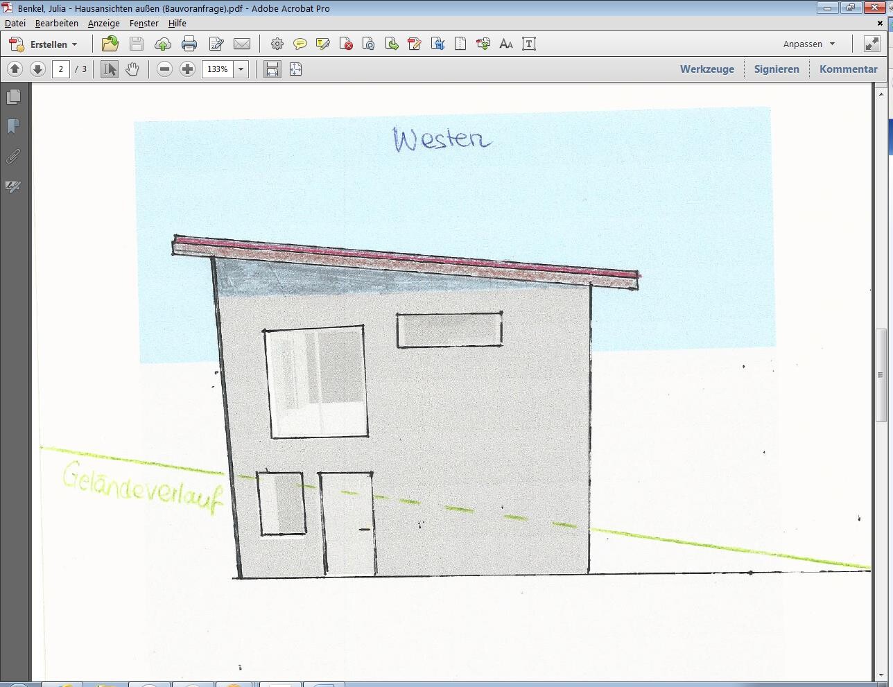This screenshot has height=687, width=893.
Task: Print the document with printer icon
Action: (189, 44)
